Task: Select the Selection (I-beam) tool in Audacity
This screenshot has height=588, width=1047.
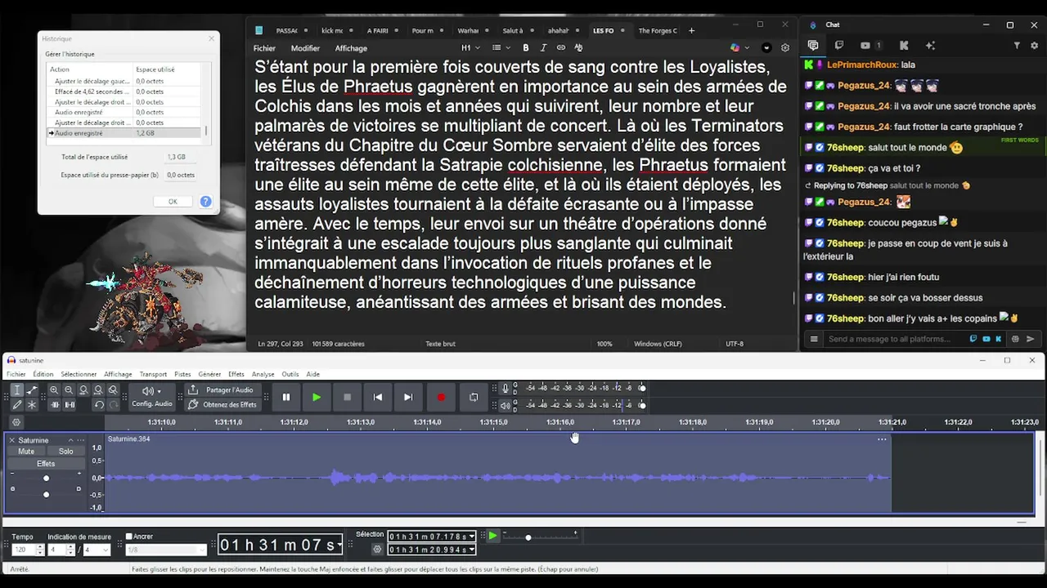Action: pyautogui.click(x=17, y=390)
